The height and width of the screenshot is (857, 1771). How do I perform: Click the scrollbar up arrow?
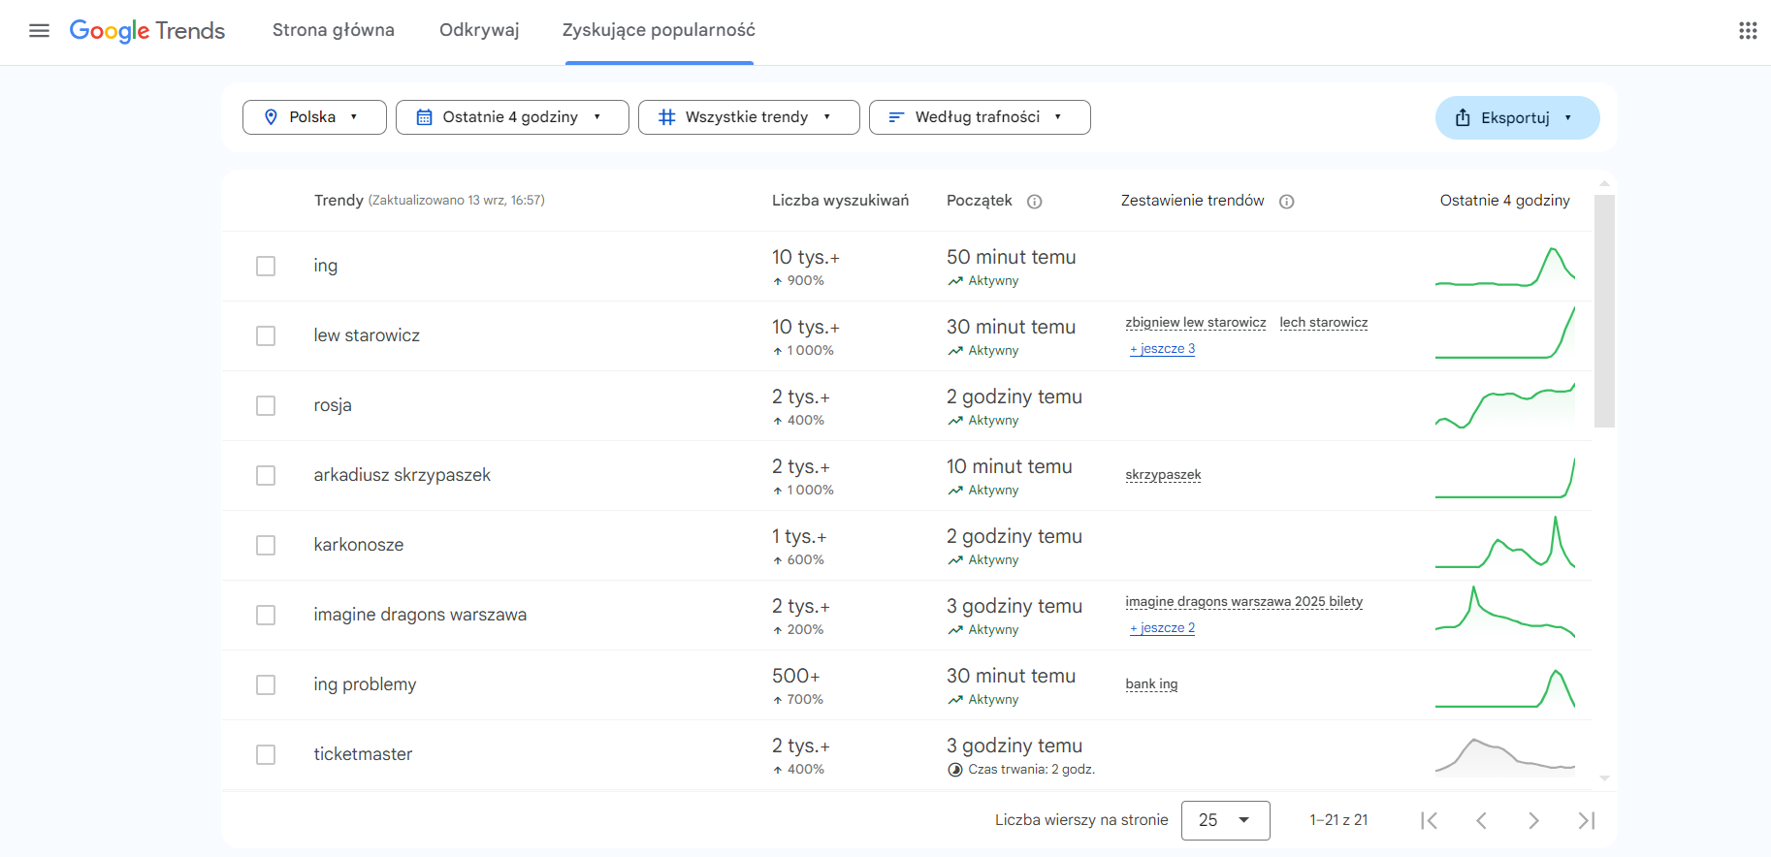(1604, 183)
